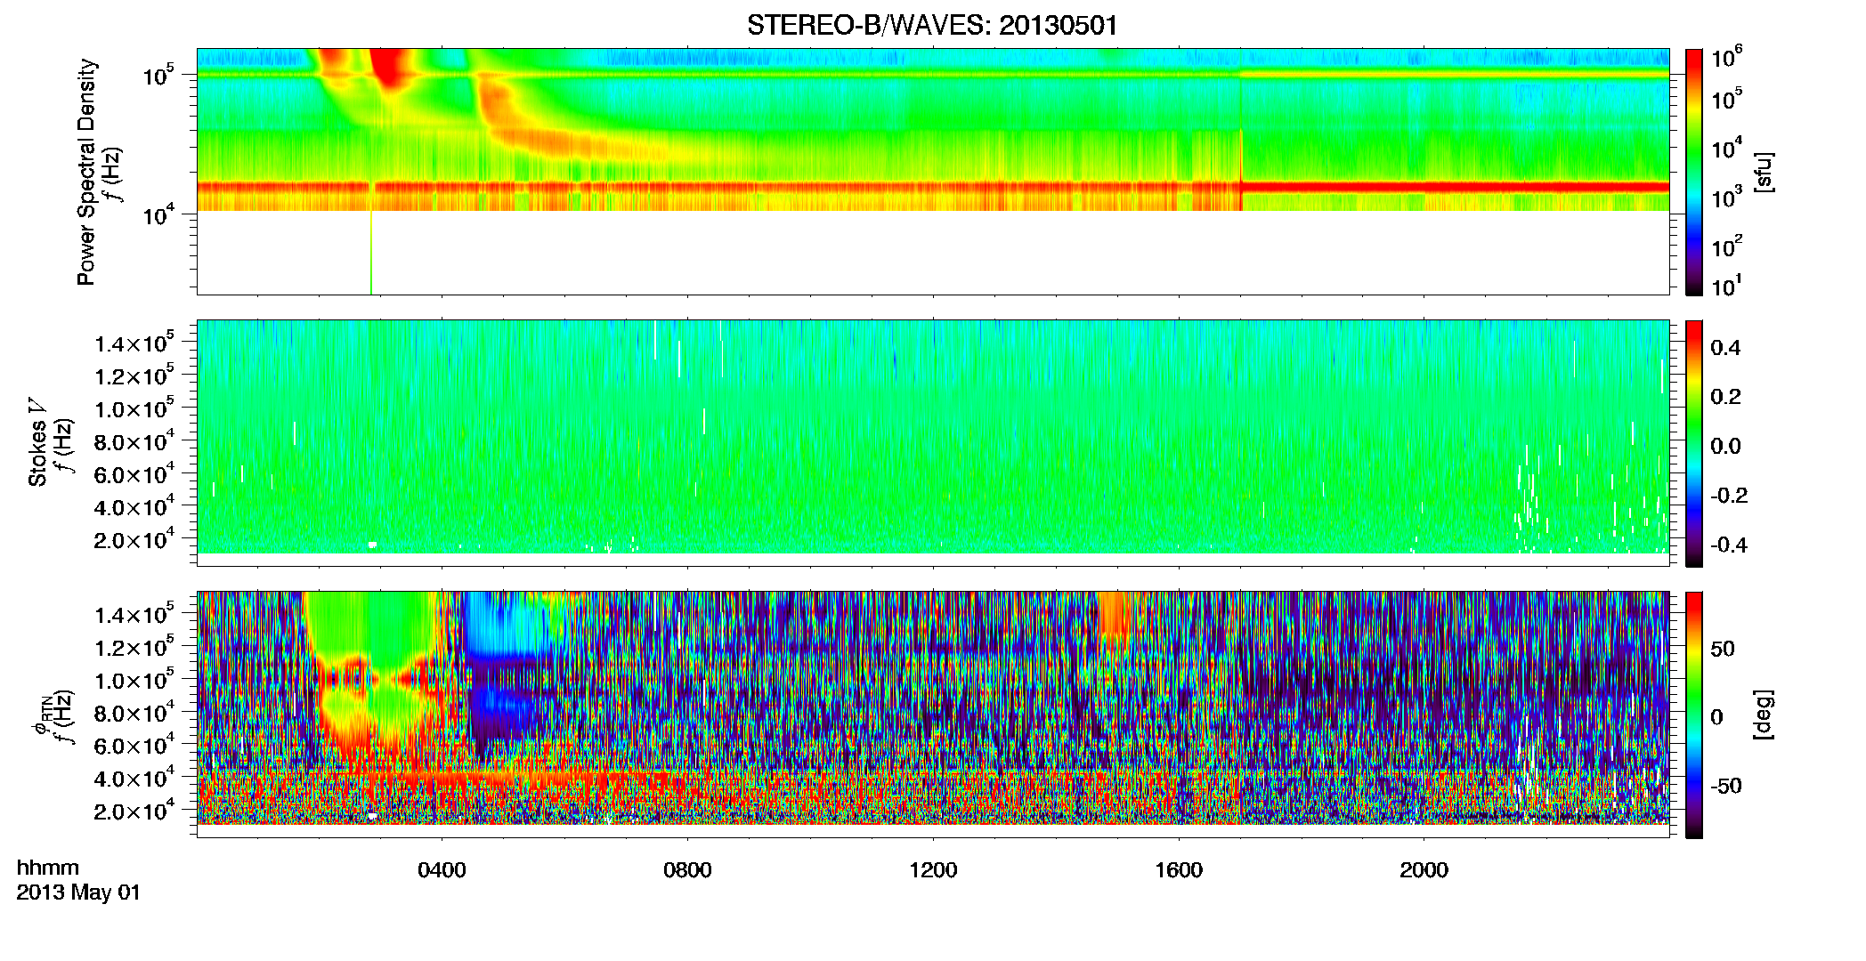
Task: Click the 0800 time axis label
Action: coord(687,869)
